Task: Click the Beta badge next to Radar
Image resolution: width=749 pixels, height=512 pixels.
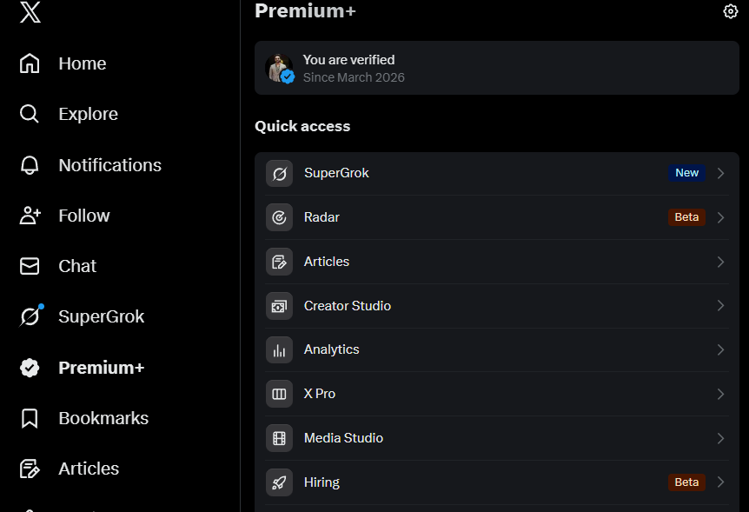Action: coord(686,217)
